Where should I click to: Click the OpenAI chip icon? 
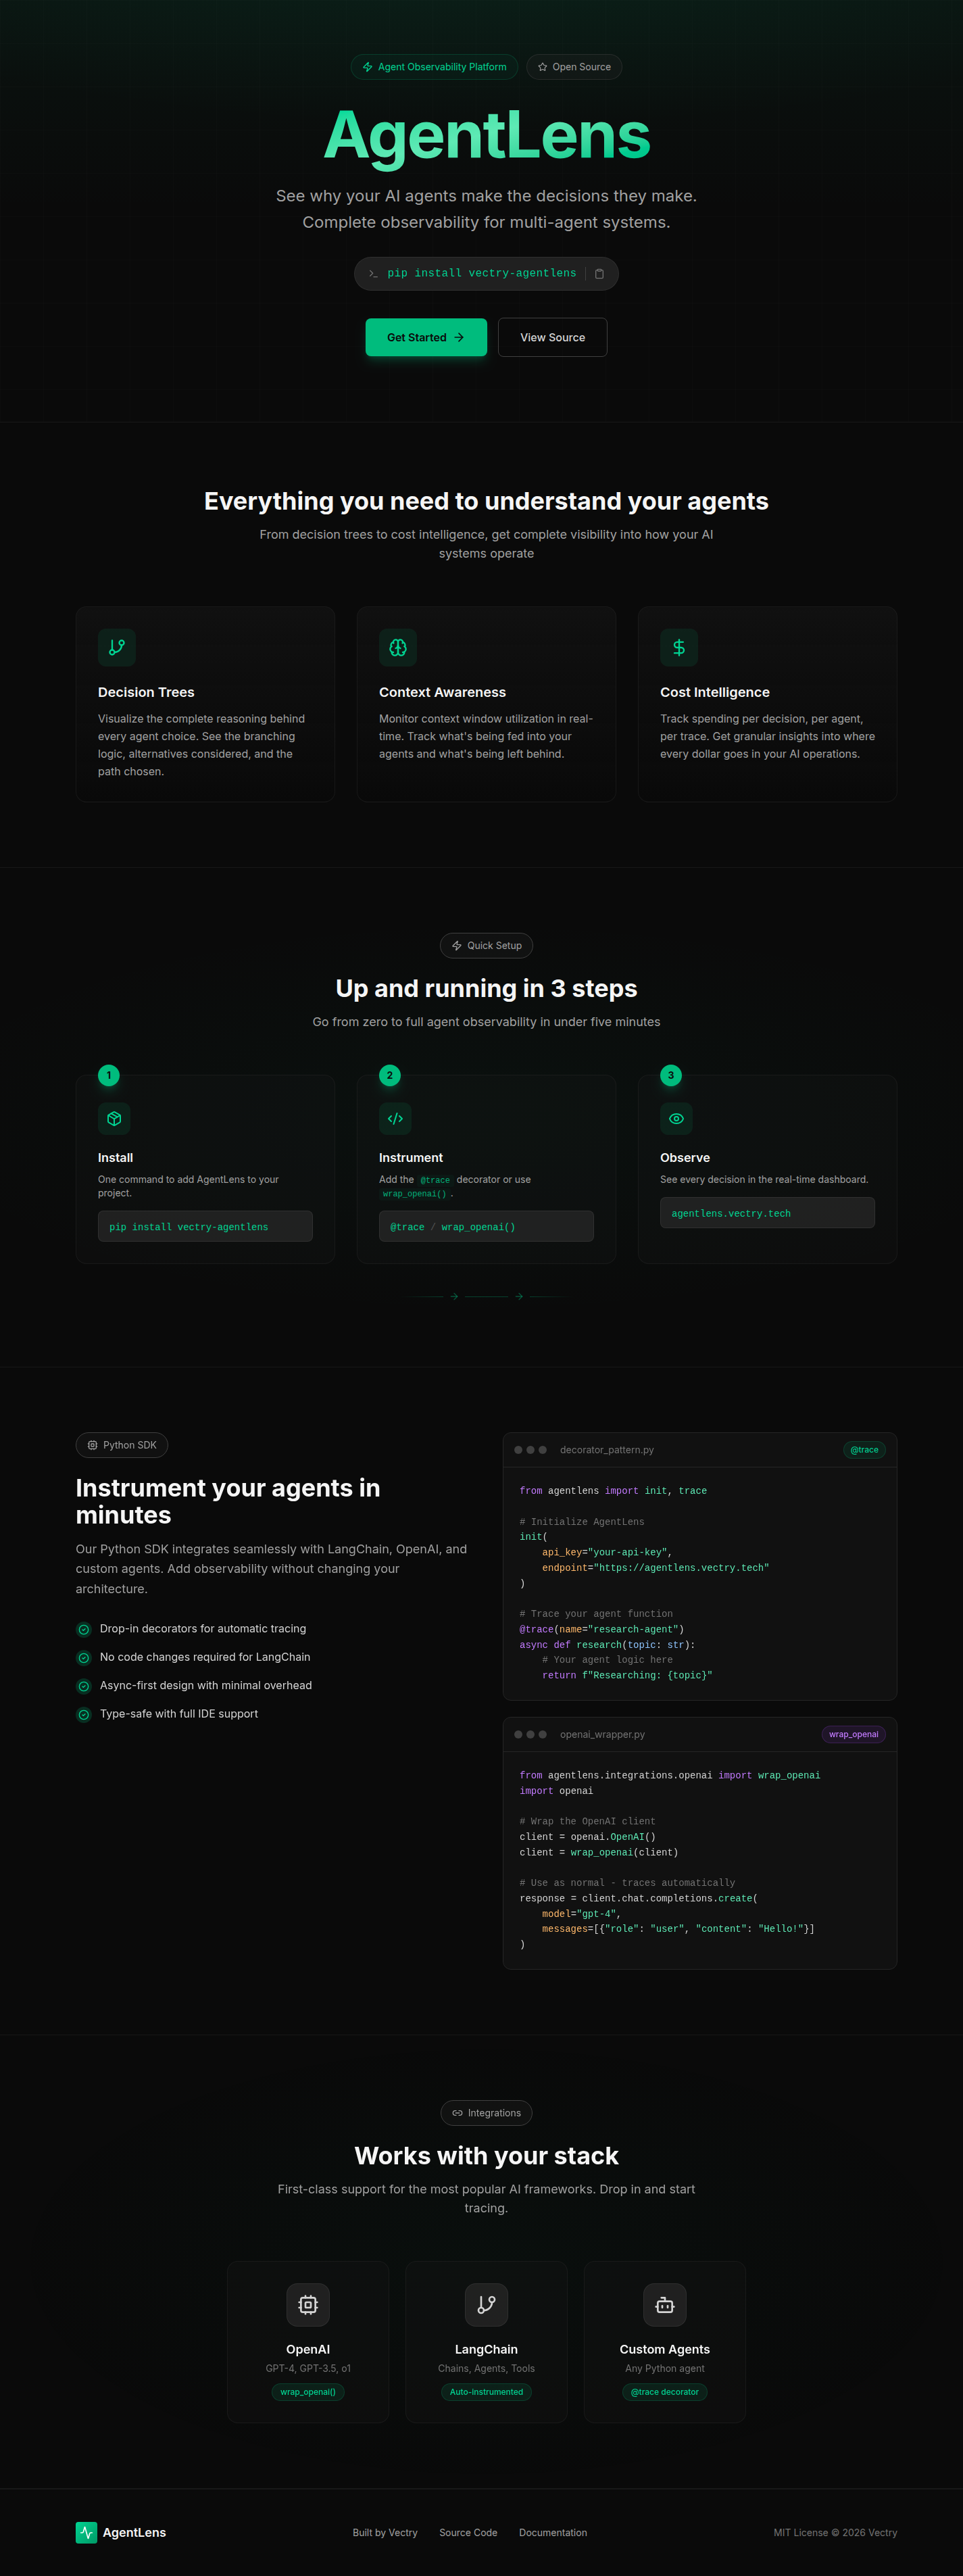coord(308,2305)
